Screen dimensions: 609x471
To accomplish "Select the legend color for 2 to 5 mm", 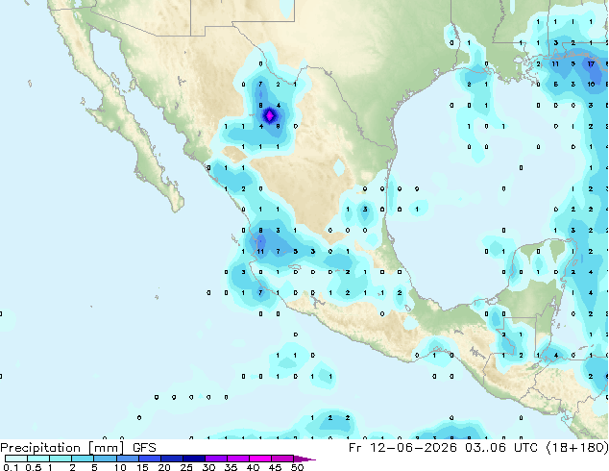I will pos(83,459).
